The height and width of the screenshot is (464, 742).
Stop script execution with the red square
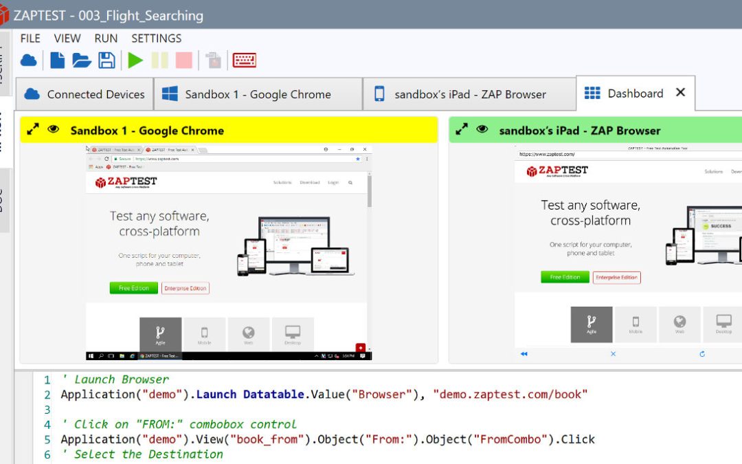[184, 60]
